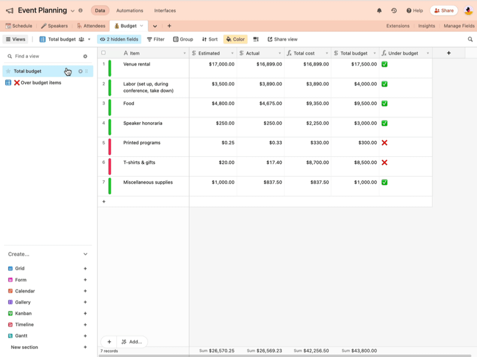The width and height of the screenshot is (477, 357).
Task: Open the Automations tab
Action: [130, 11]
